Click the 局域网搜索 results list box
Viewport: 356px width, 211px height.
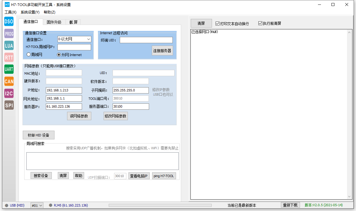click(102, 161)
